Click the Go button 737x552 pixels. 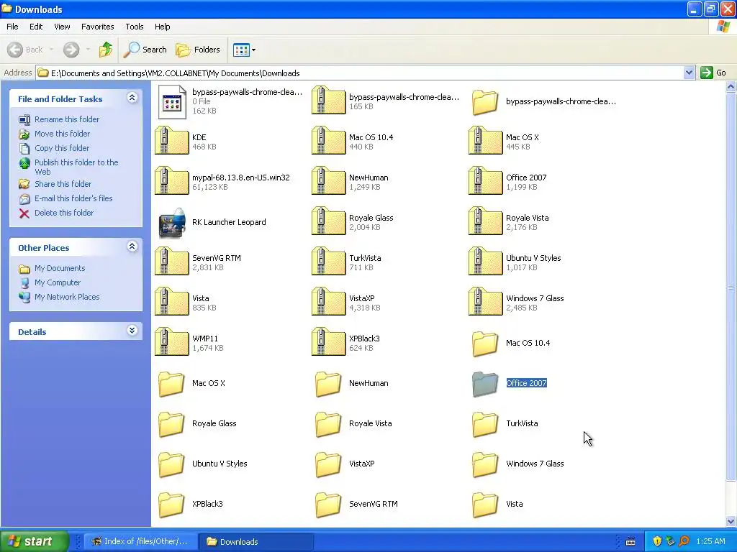713,73
